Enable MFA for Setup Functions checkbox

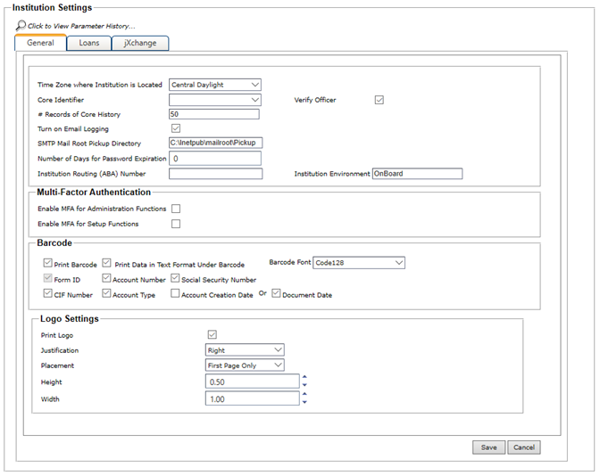(176, 224)
